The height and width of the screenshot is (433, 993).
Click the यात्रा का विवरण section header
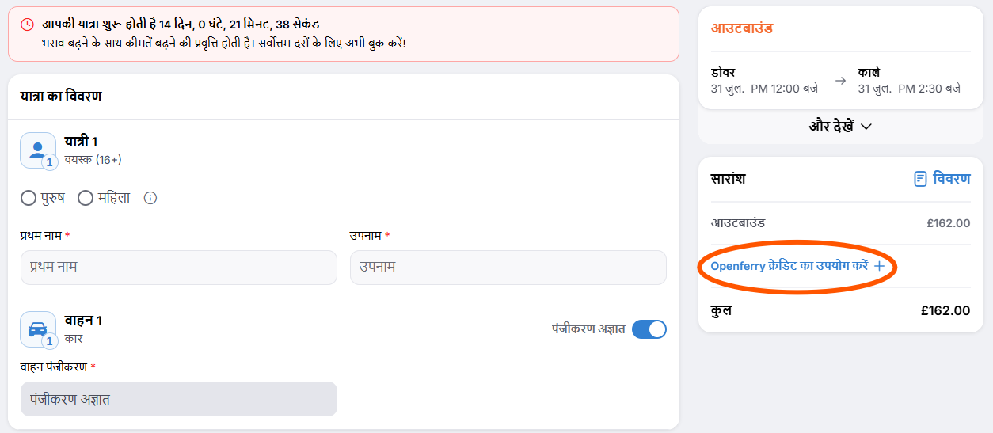(x=61, y=97)
